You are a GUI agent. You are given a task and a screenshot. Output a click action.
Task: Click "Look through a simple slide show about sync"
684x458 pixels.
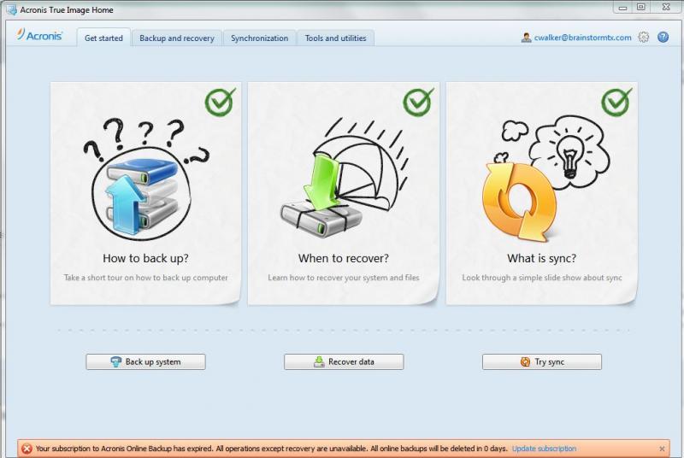pyautogui.click(x=542, y=278)
